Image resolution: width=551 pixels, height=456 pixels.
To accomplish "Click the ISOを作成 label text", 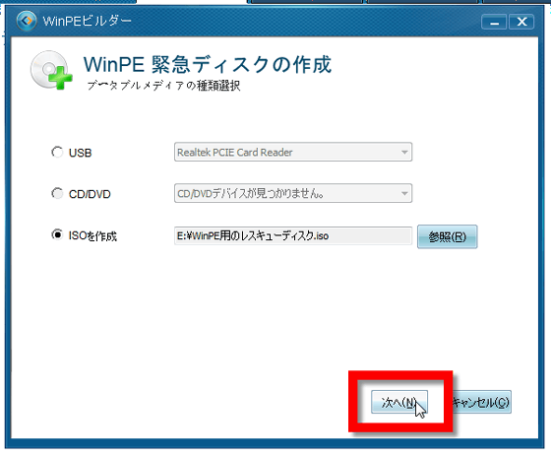I will [92, 236].
